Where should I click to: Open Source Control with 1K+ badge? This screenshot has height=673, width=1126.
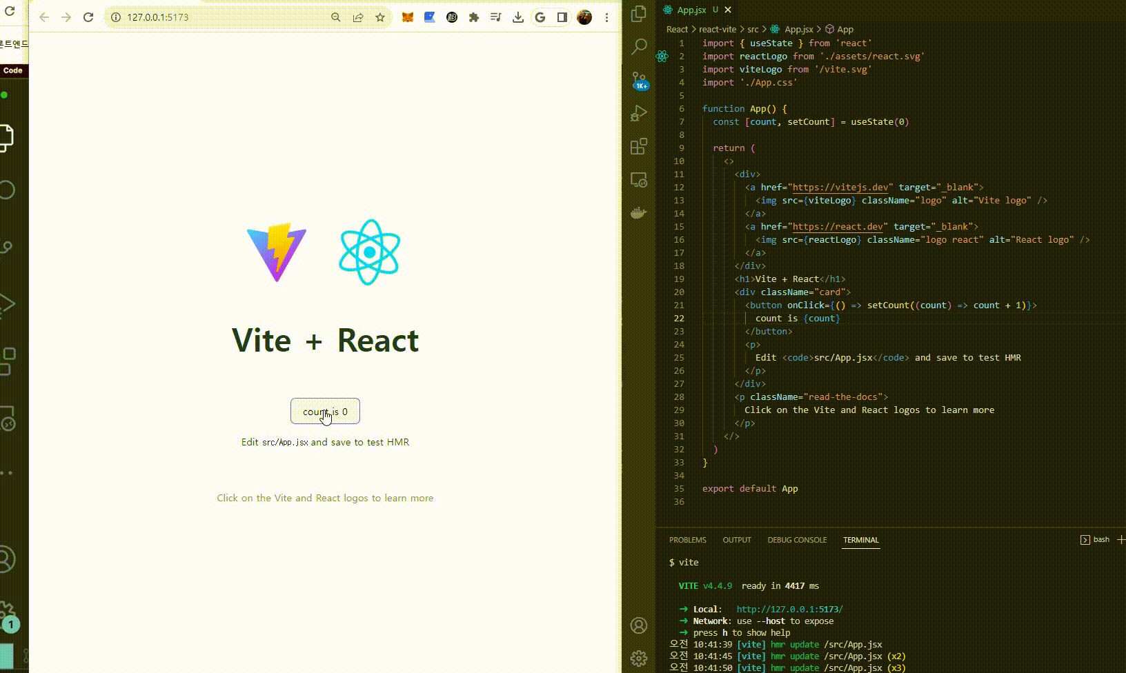pos(640,81)
